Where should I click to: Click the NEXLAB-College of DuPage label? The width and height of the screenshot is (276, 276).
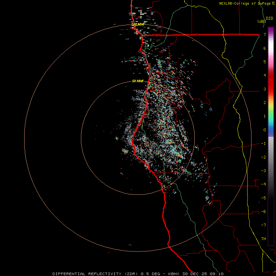(x=245, y=3)
